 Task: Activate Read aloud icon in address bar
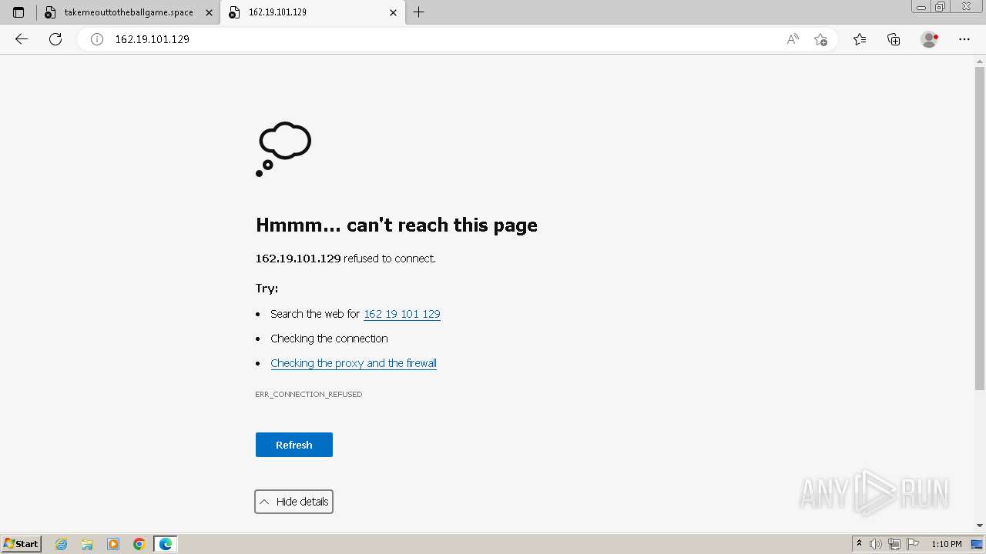coord(793,39)
